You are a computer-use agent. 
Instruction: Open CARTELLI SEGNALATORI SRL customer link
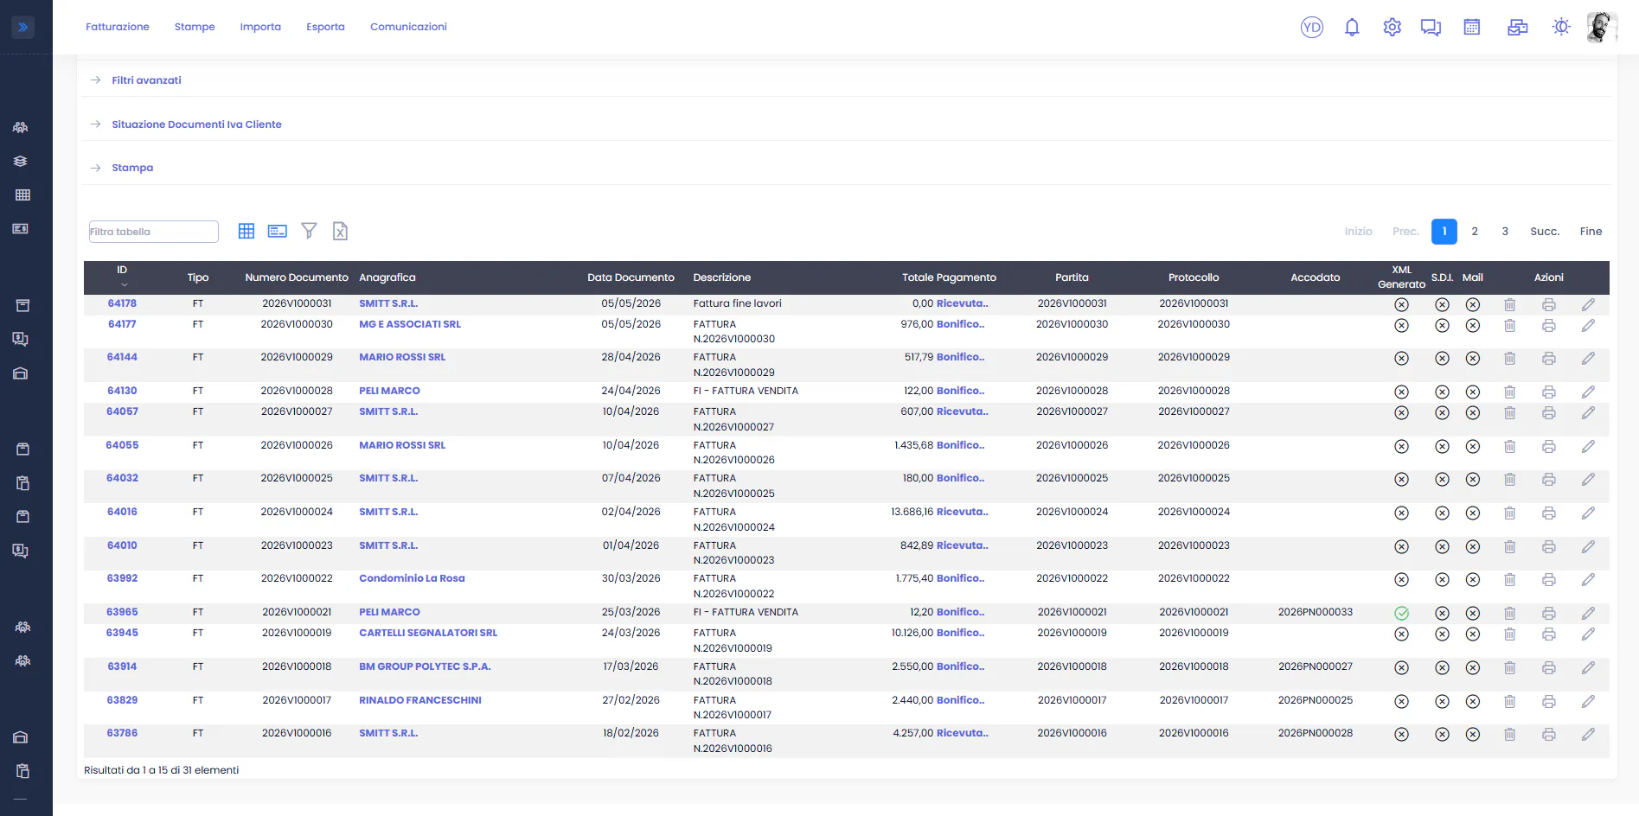(428, 633)
